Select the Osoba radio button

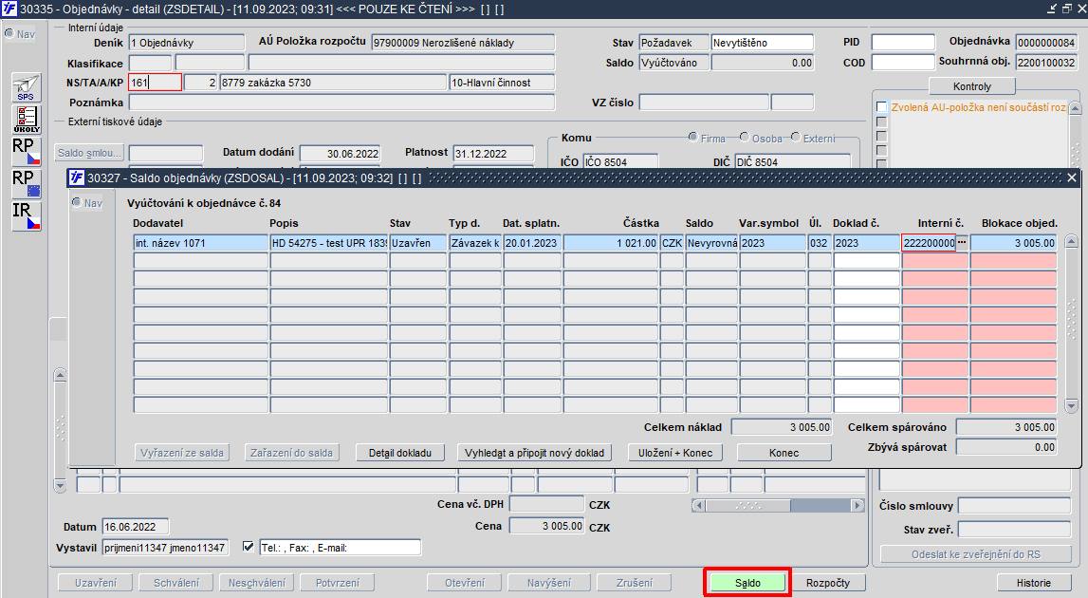pyautogui.click(x=745, y=138)
